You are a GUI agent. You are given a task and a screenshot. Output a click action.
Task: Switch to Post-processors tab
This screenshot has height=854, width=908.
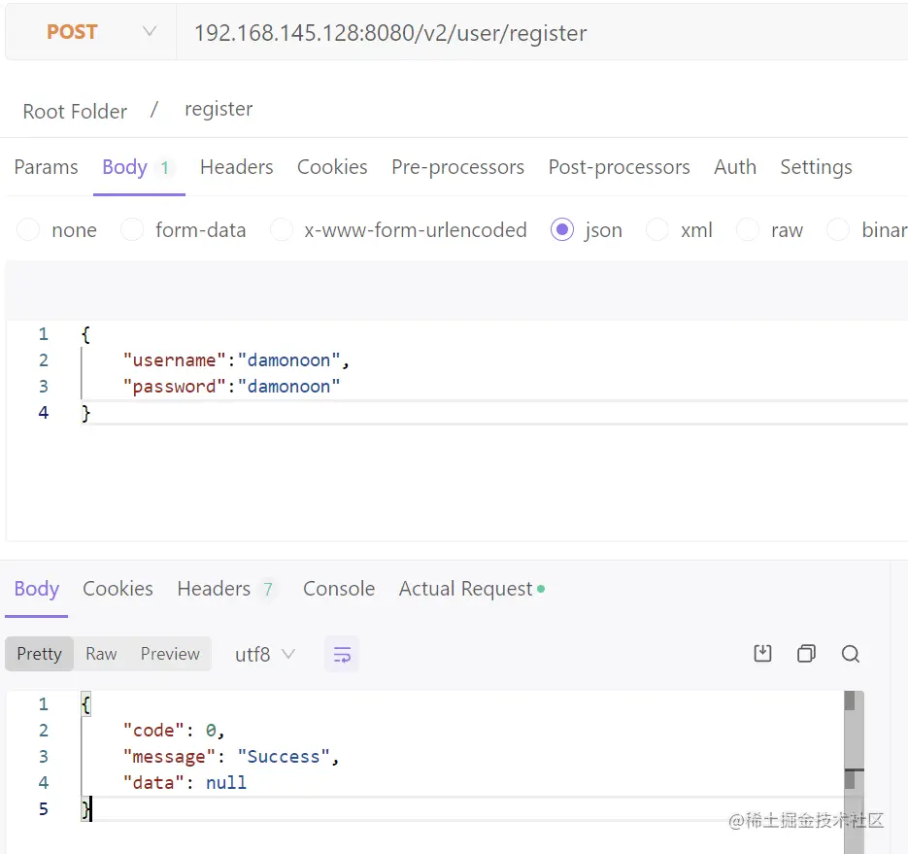pos(619,167)
